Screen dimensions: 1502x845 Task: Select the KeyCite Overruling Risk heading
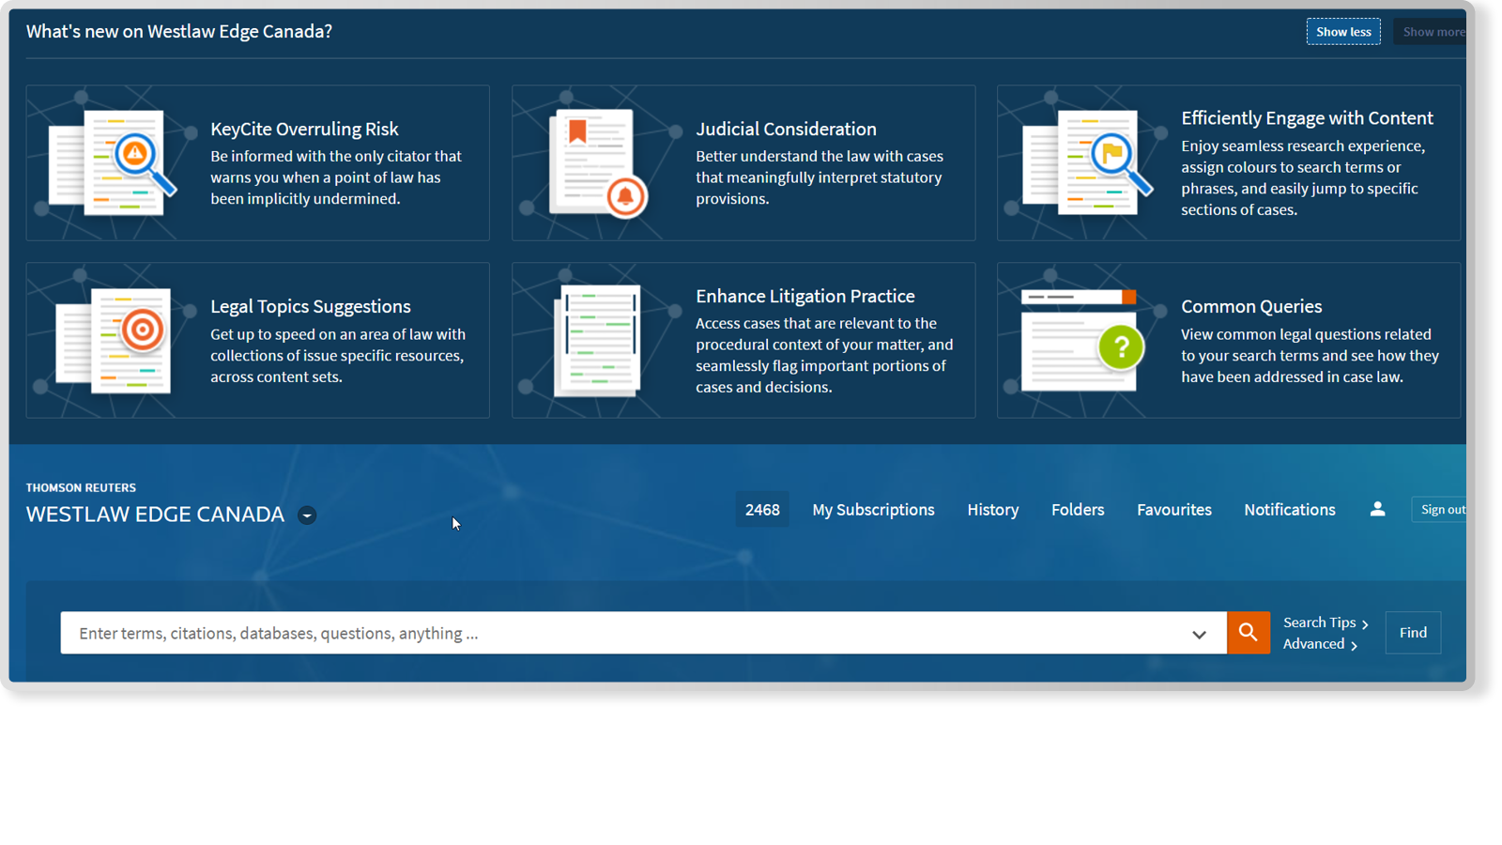[x=304, y=129]
